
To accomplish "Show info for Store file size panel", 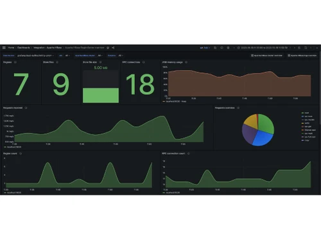I will coord(100,62).
